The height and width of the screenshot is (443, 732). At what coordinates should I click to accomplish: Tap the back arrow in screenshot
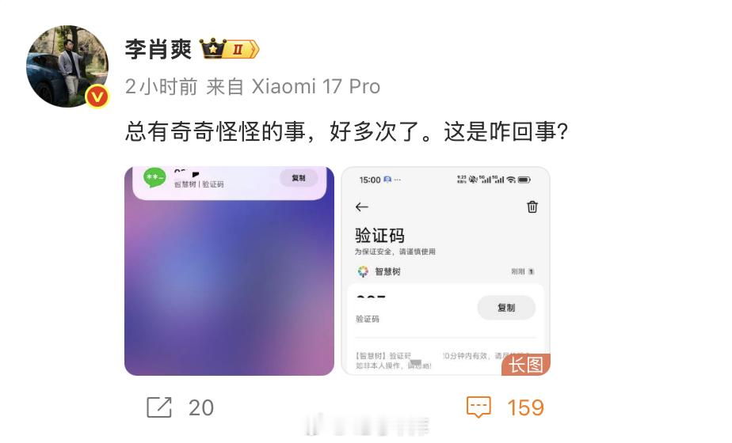[x=362, y=207]
